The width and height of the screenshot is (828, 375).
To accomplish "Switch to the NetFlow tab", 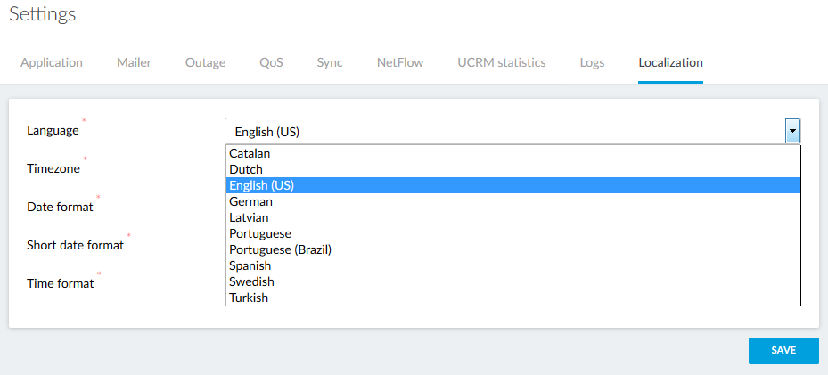I will [x=400, y=62].
